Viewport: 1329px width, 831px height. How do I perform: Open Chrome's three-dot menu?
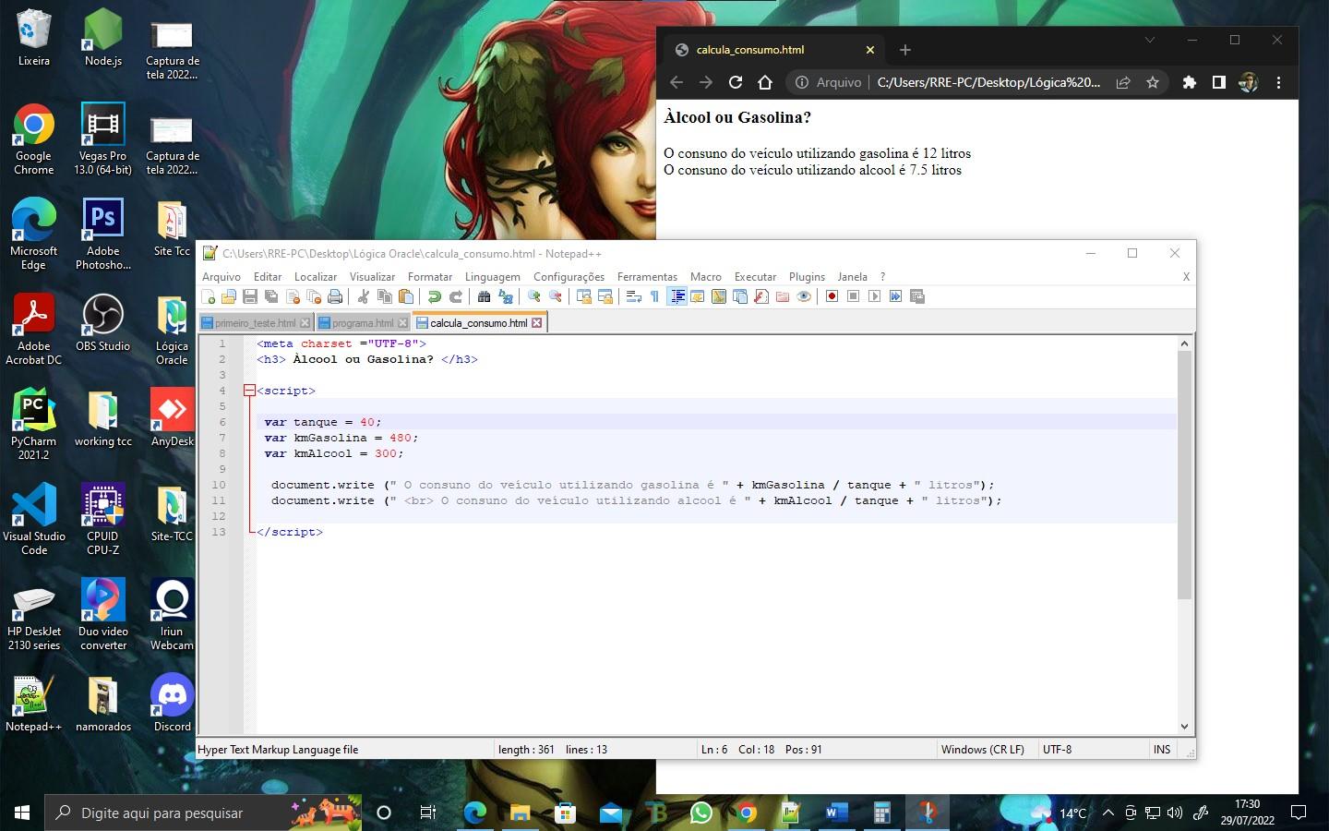pyautogui.click(x=1278, y=82)
